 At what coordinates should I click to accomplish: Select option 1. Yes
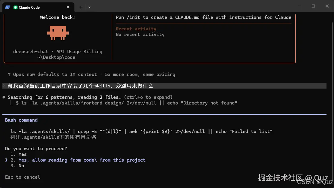[x=19, y=154]
